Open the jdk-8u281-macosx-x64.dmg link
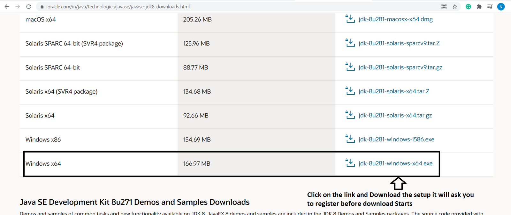The width and height of the screenshot is (511, 215). (x=395, y=19)
